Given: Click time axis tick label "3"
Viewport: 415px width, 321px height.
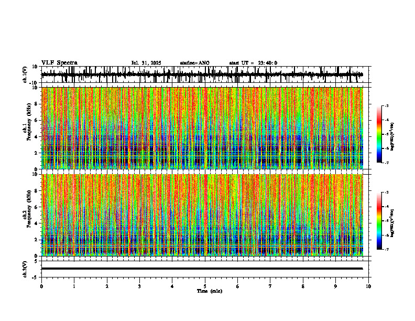Looking at the screenshot, I should pyautogui.click(x=139, y=286).
